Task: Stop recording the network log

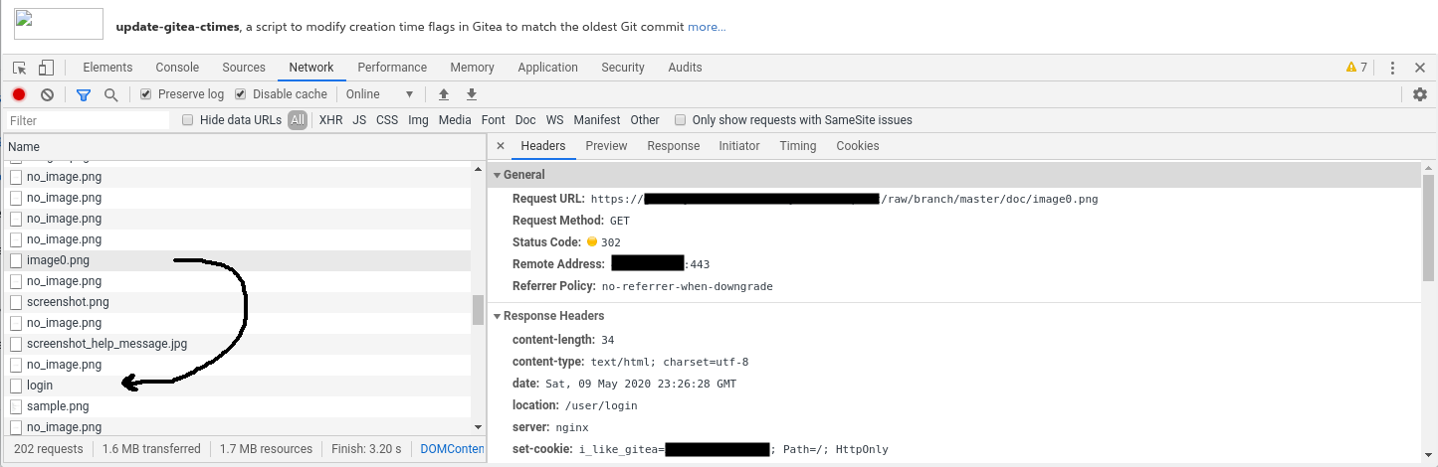Action: (19, 94)
